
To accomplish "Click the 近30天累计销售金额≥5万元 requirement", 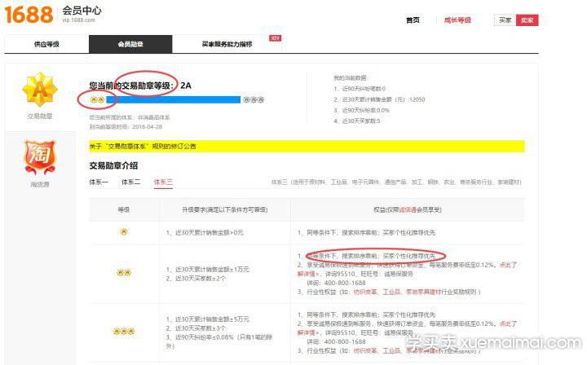I will (x=208, y=319).
